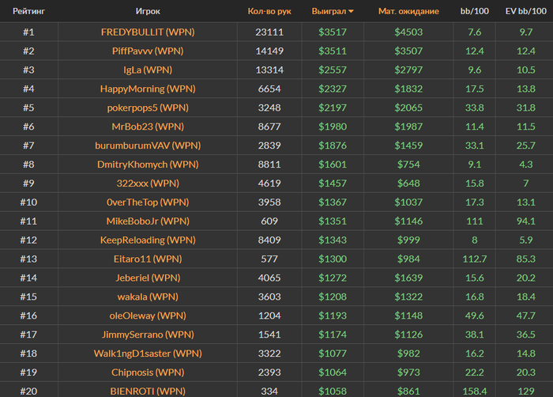Open player JimmySerrano (WPN) profile
553x397 pixels.
(x=148, y=335)
